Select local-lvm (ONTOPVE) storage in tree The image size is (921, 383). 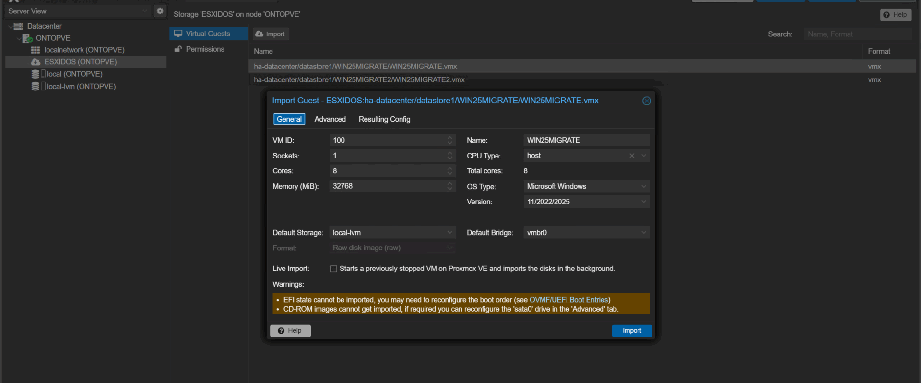tap(81, 86)
